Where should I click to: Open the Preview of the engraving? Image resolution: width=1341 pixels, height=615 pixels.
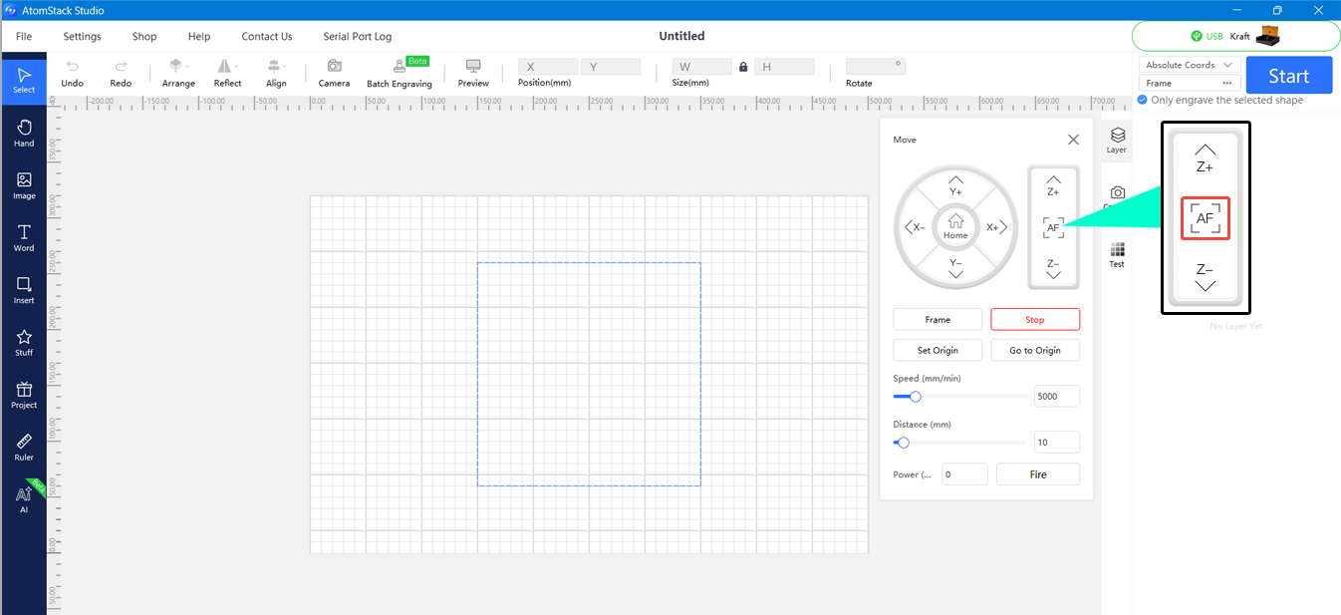coord(473,74)
